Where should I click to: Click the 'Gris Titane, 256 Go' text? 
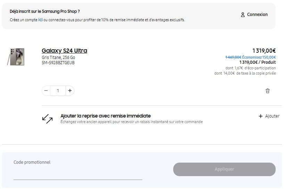(x=58, y=58)
